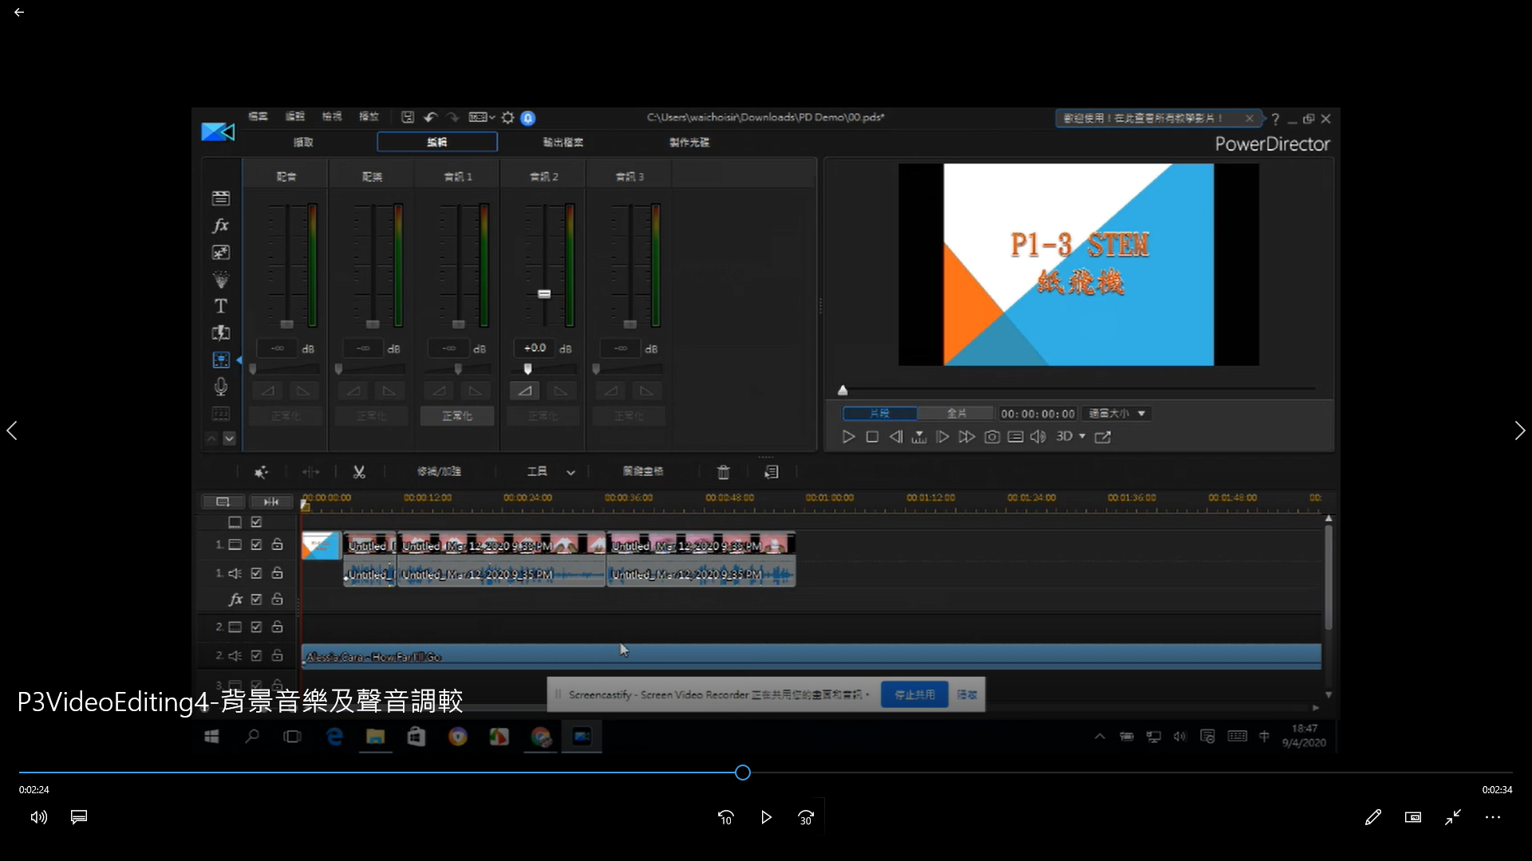Select the Audio Mixing Room icon
Screen dimensions: 1532x861
221,360
